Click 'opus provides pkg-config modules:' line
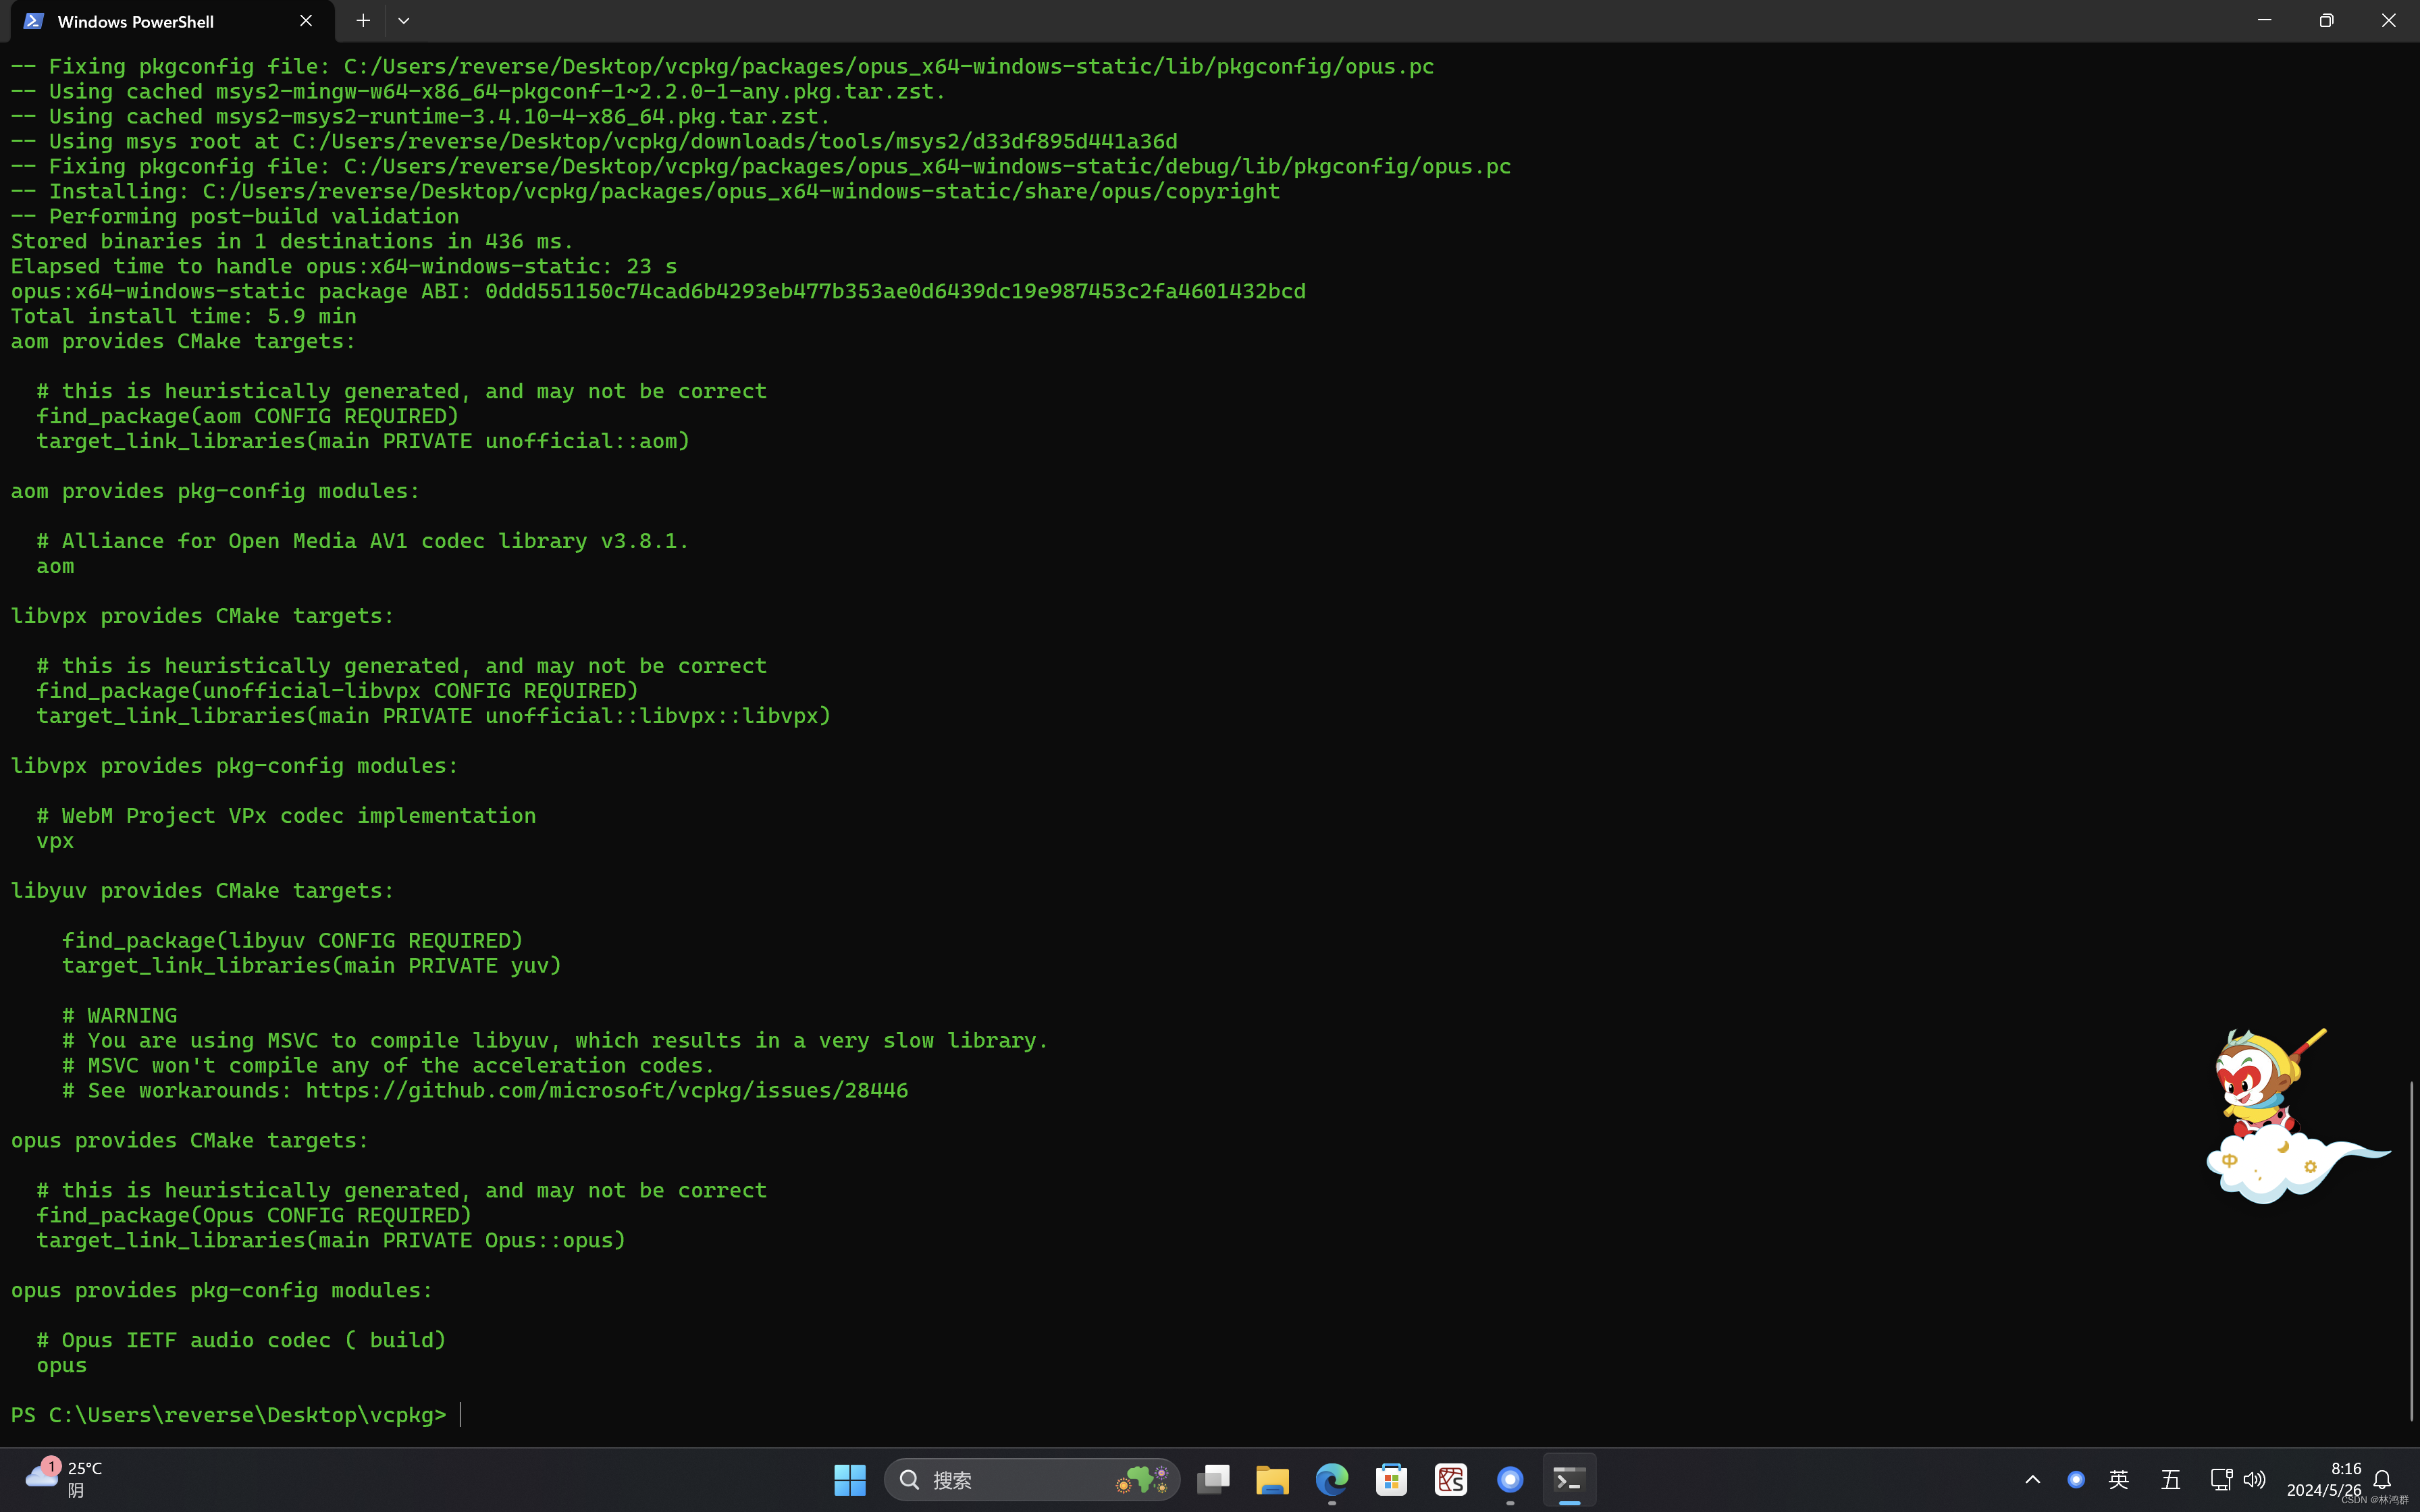The width and height of the screenshot is (2420, 1512). coord(222,1291)
